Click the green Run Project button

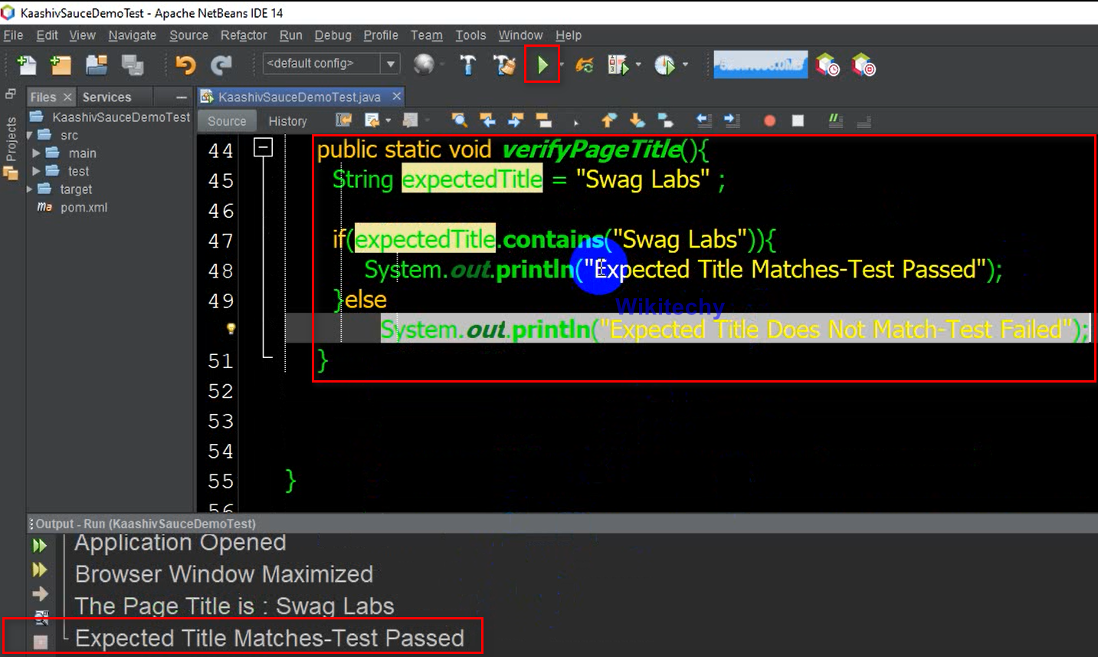click(542, 65)
